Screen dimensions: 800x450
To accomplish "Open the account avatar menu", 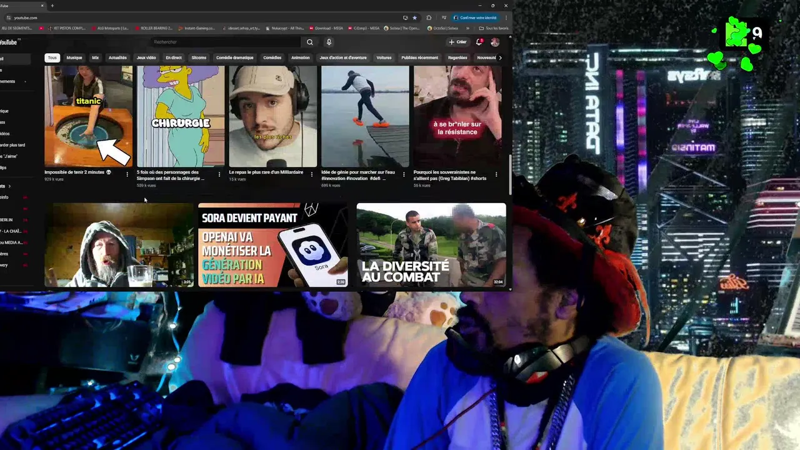I will [x=495, y=42].
